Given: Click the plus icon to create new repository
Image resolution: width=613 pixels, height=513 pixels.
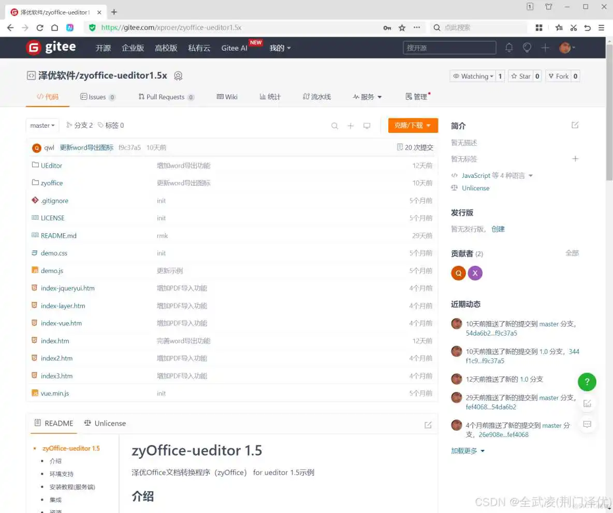Looking at the screenshot, I should click(545, 47).
